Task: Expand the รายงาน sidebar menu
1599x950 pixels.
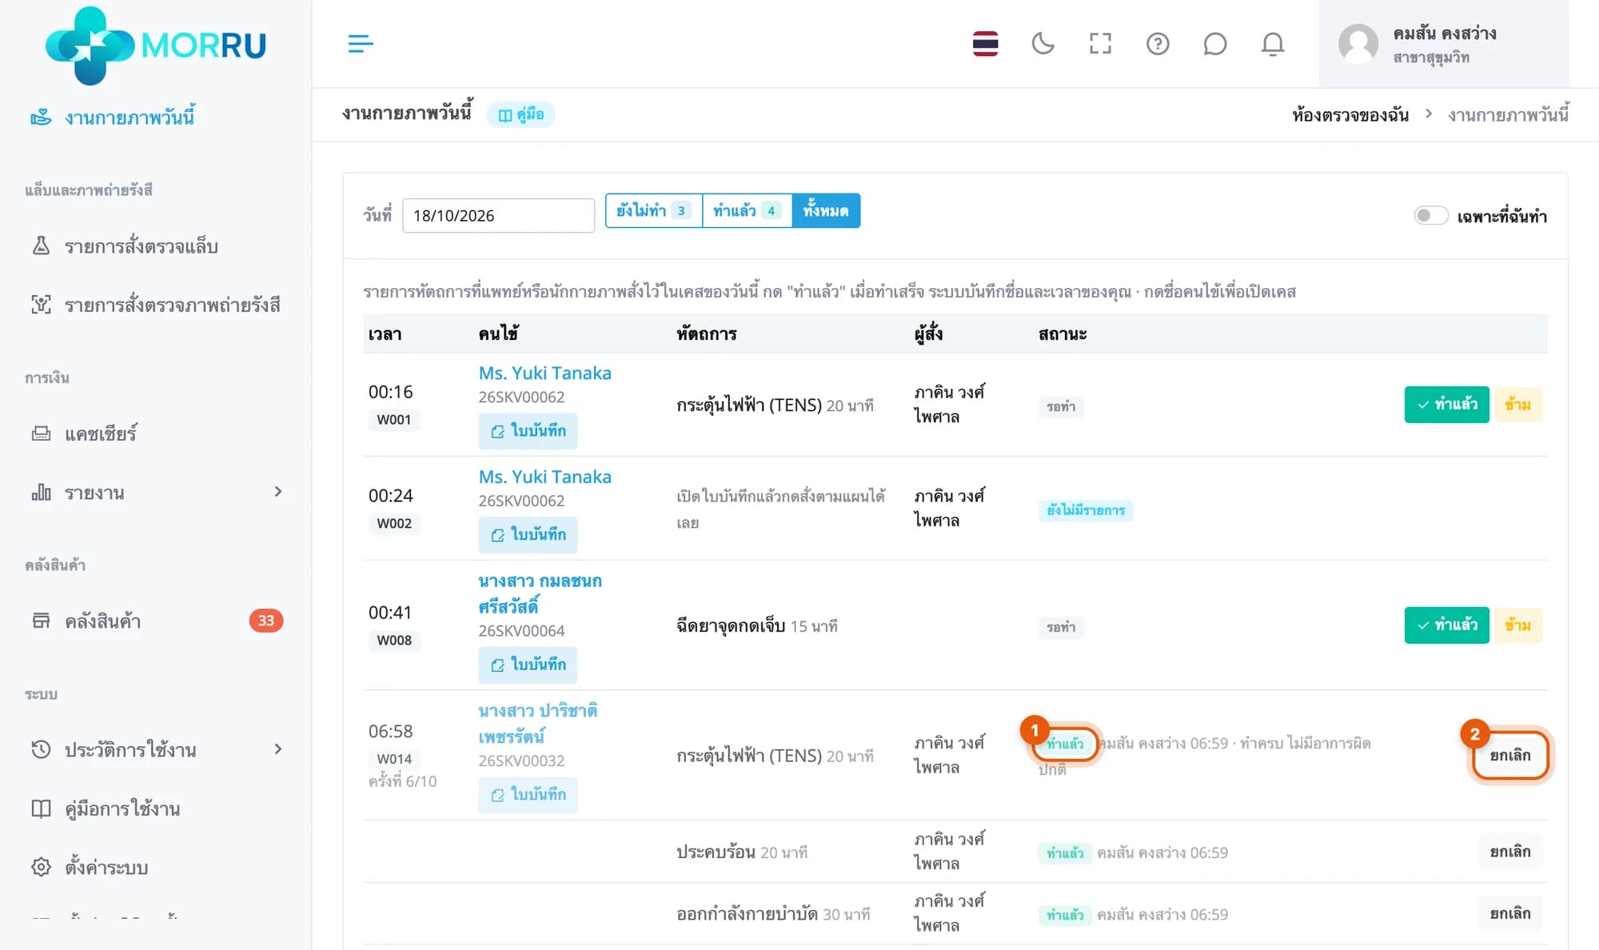Action: pyautogui.click(x=156, y=493)
